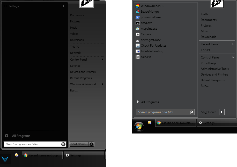Click user picture in right start menu
Image resolution: width=237 pixels, height=167 pixels.
(217, 3)
